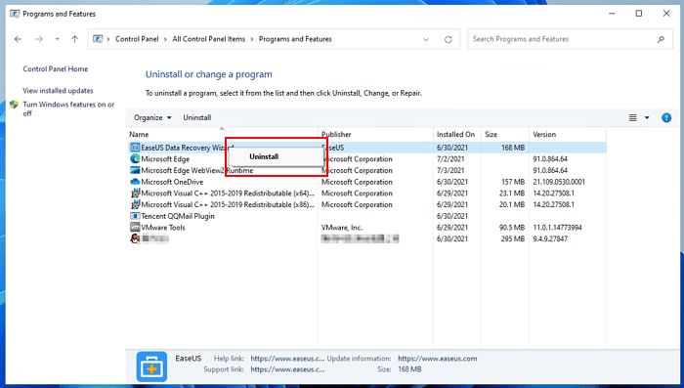
Task: Open the recent locations dropdown arrow
Action: [x=57, y=39]
